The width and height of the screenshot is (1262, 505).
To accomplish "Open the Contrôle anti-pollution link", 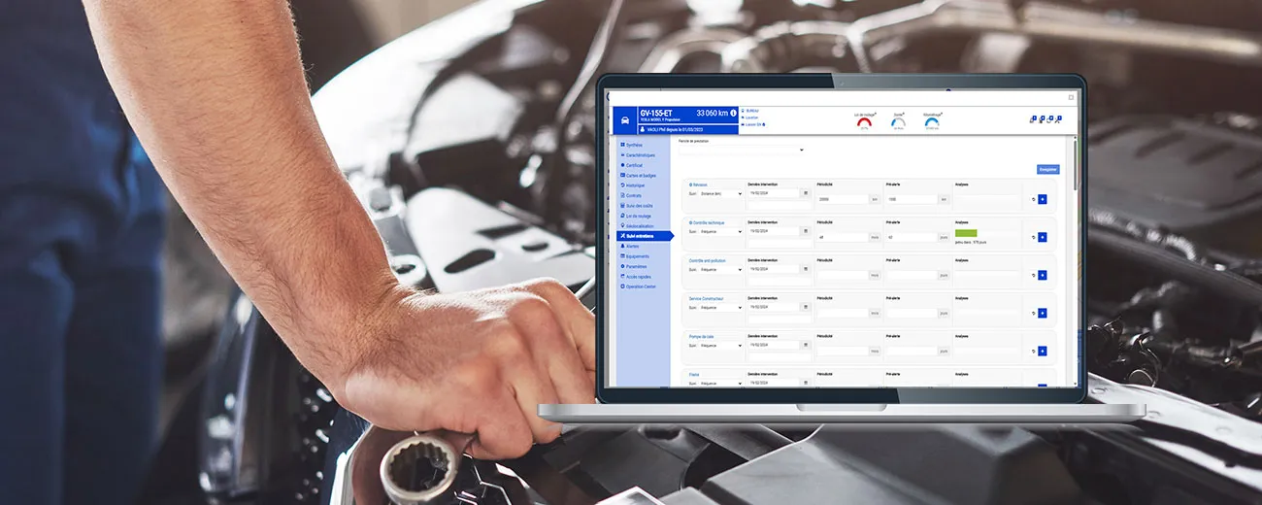I will pyautogui.click(x=708, y=260).
